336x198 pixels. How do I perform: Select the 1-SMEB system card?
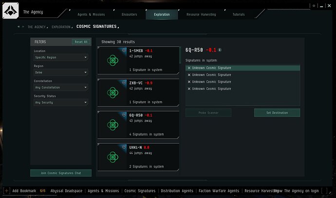pyautogui.click(x=138, y=60)
